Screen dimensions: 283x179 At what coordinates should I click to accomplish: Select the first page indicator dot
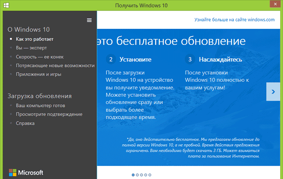pos(133,175)
